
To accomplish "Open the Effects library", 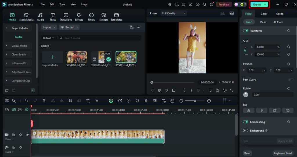I will click(79, 17).
